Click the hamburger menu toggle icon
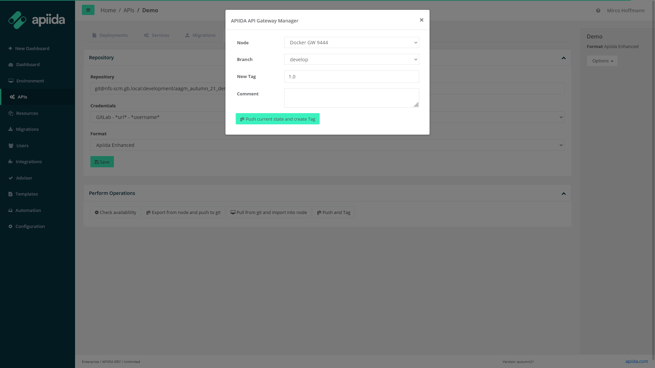The image size is (655, 368). (88, 10)
